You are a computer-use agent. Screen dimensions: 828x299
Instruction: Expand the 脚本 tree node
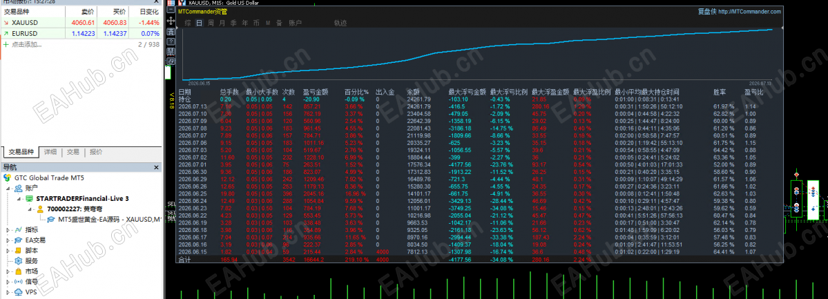click(x=8, y=251)
